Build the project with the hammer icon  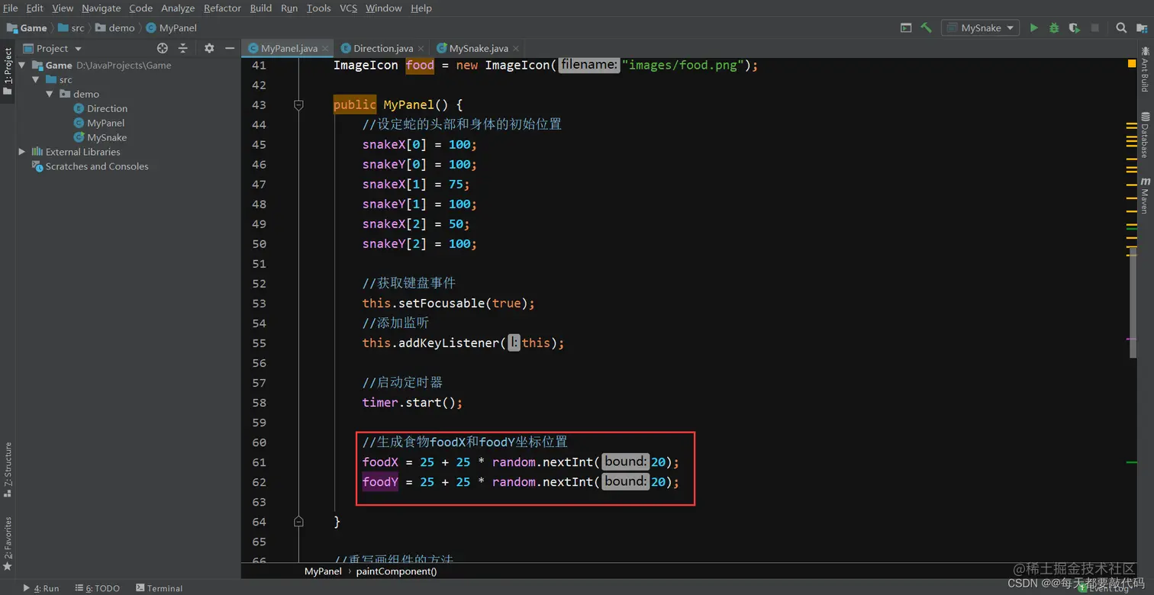pyautogui.click(x=926, y=27)
